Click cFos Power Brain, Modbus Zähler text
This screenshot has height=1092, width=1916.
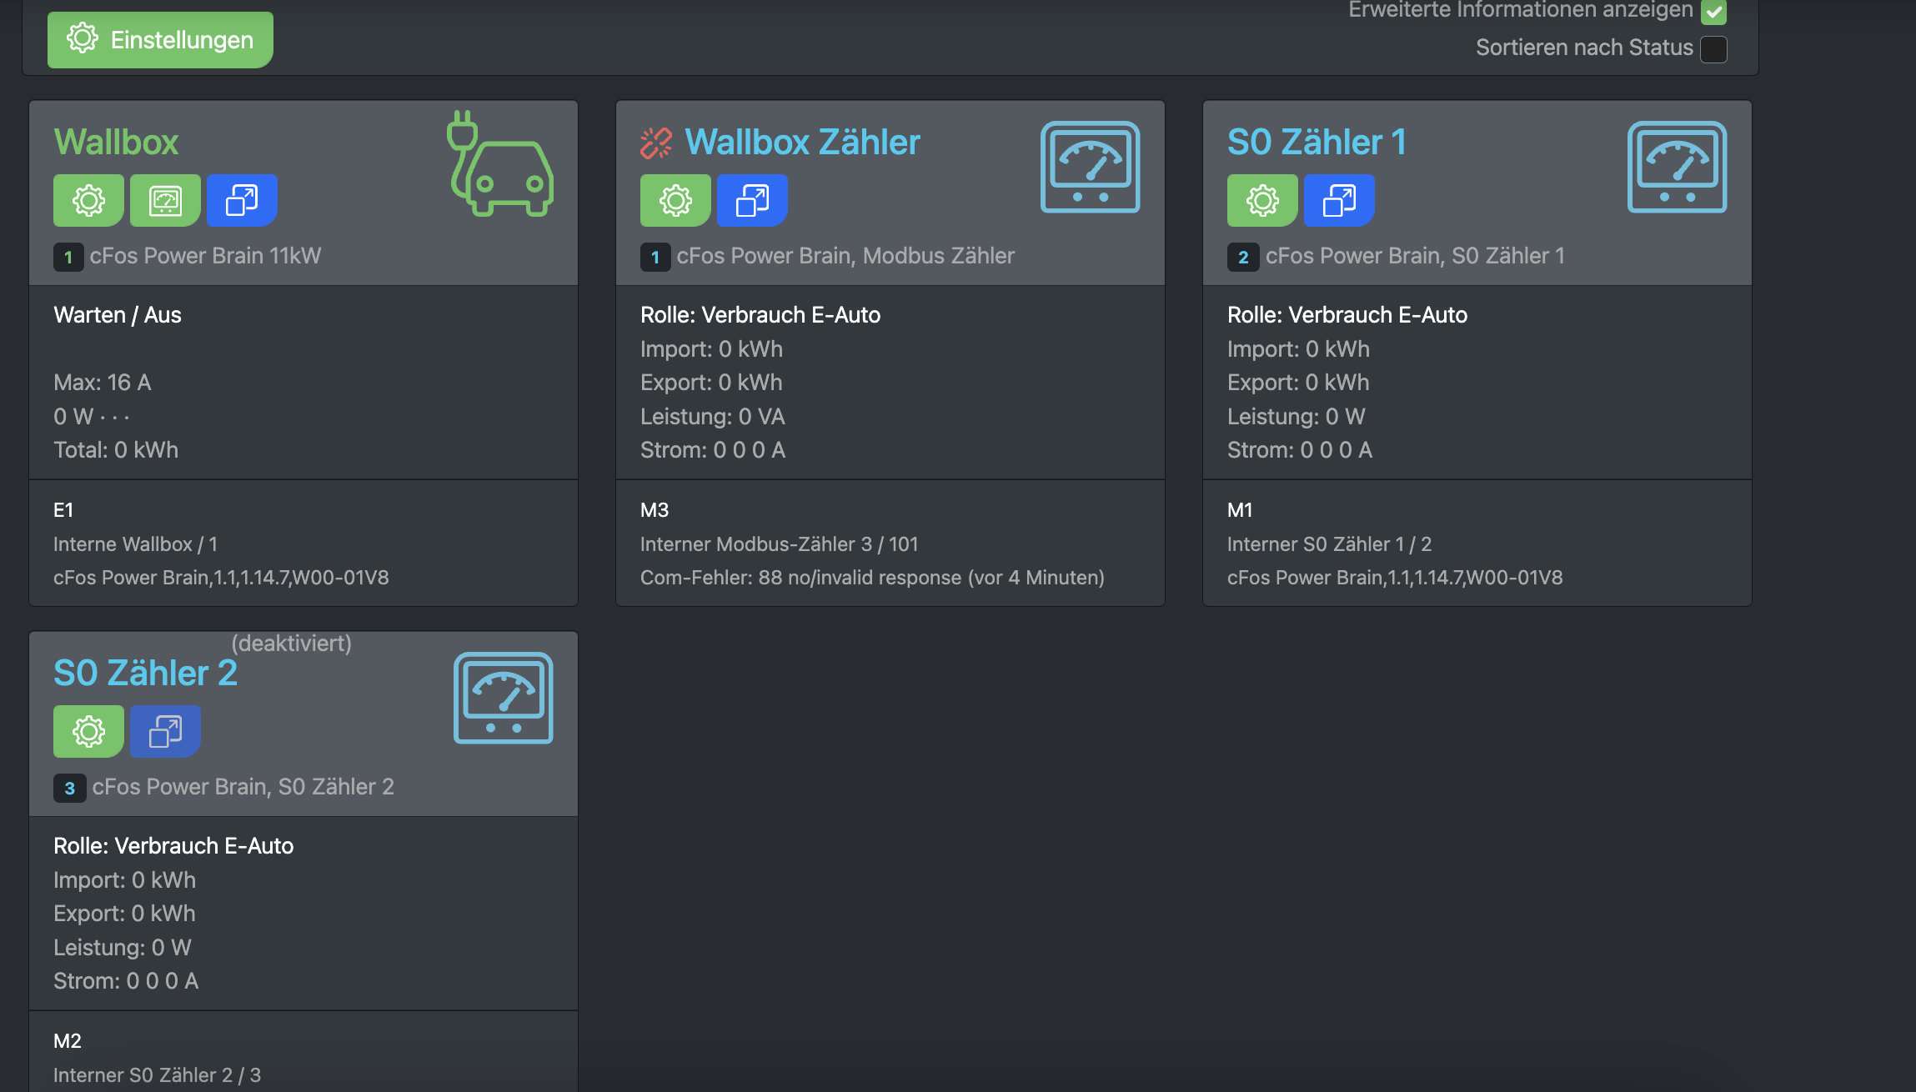845,256
